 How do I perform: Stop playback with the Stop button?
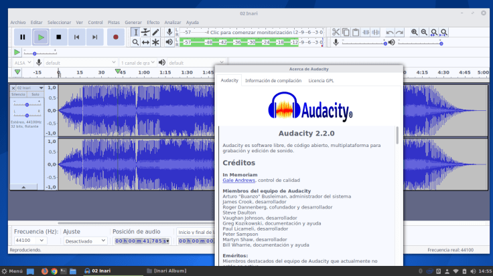tap(59, 37)
